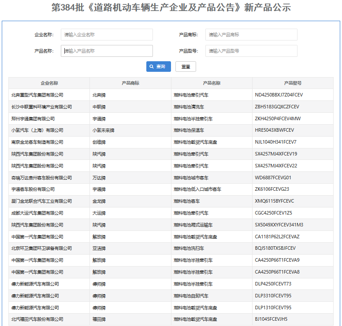Select model NJL1040H341FCEV7 in the table
Viewport: 342px width, 326px height.
(275, 142)
